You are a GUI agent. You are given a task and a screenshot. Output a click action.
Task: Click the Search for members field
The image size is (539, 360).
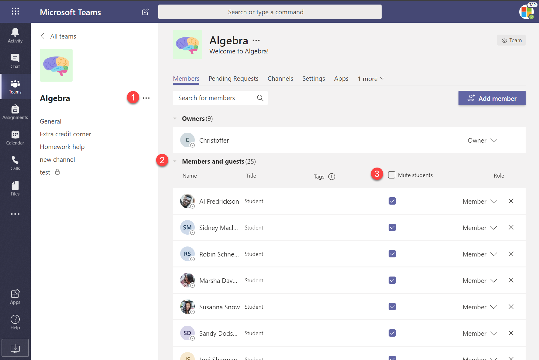tap(216, 98)
